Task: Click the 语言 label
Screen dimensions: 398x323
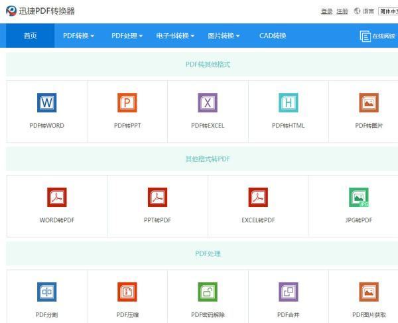Action: (x=368, y=11)
